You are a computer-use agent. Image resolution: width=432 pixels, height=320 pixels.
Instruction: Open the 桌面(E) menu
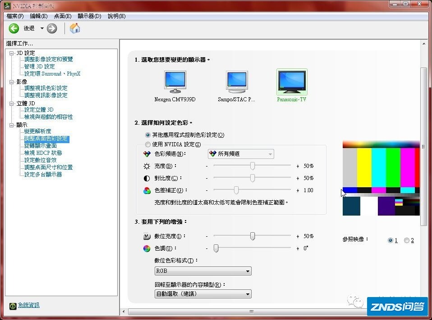coord(63,16)
